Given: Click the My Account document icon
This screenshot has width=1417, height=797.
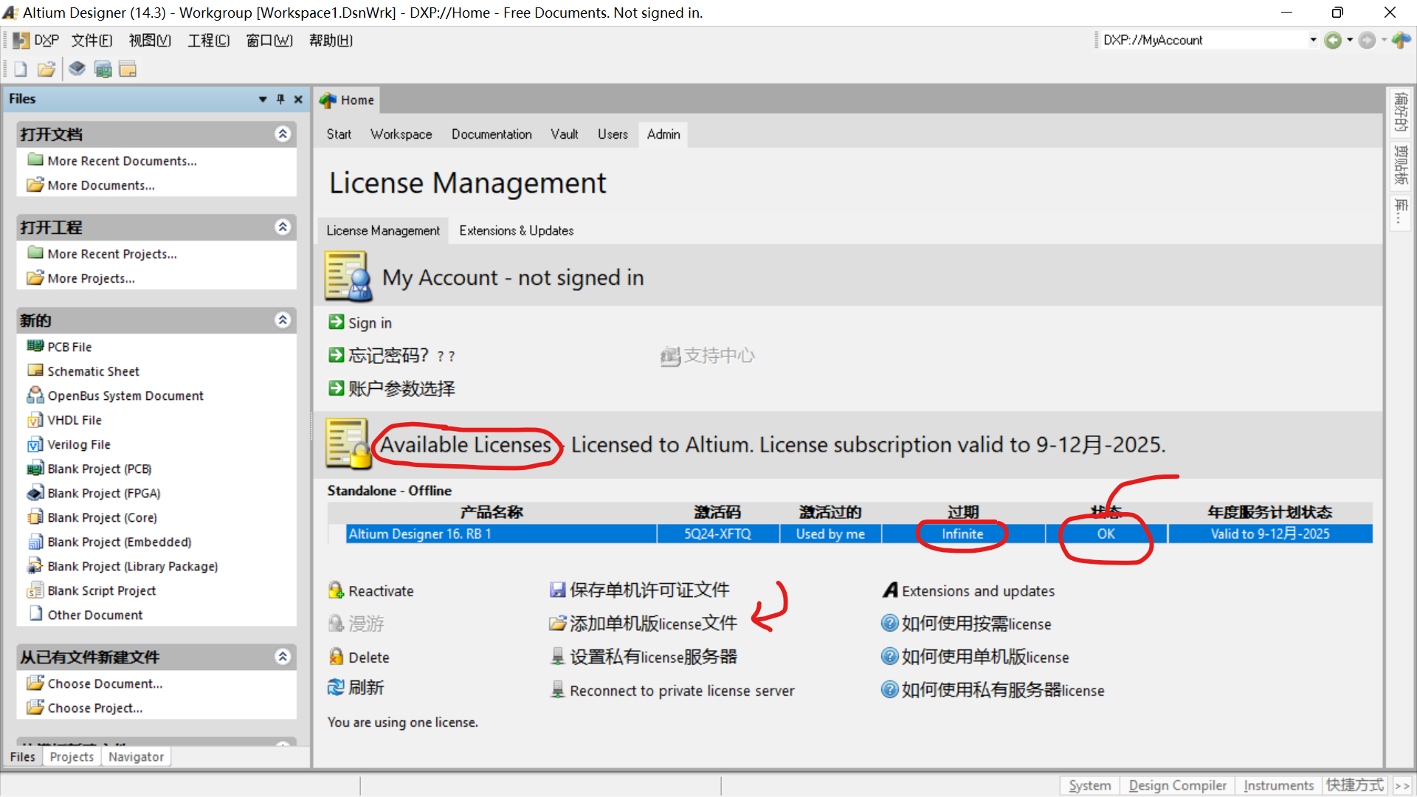Looking at the screenshot, I should (348, 277).
